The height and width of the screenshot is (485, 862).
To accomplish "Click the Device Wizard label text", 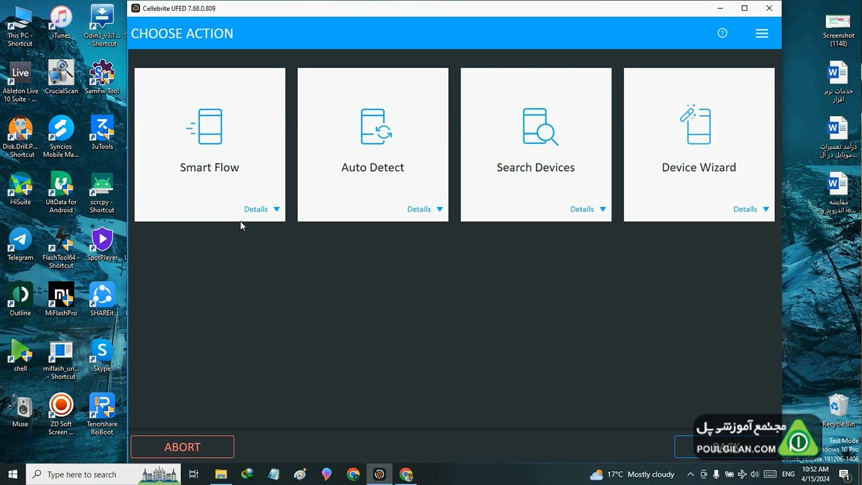I will 699,167.
